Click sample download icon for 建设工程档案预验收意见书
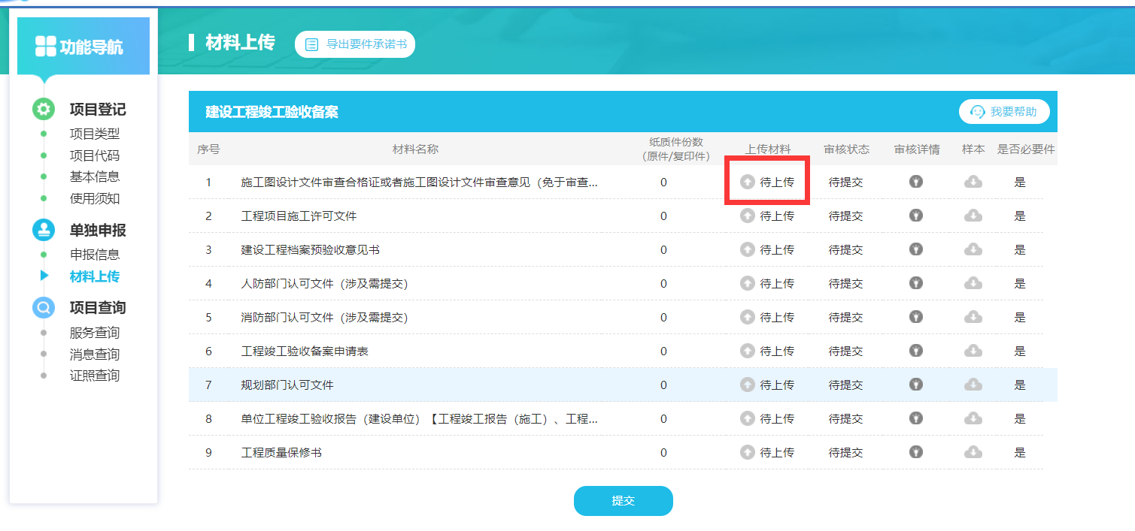Image resolution: width=1135 pixels, height=531 pixels. click(x=973, y=249)
